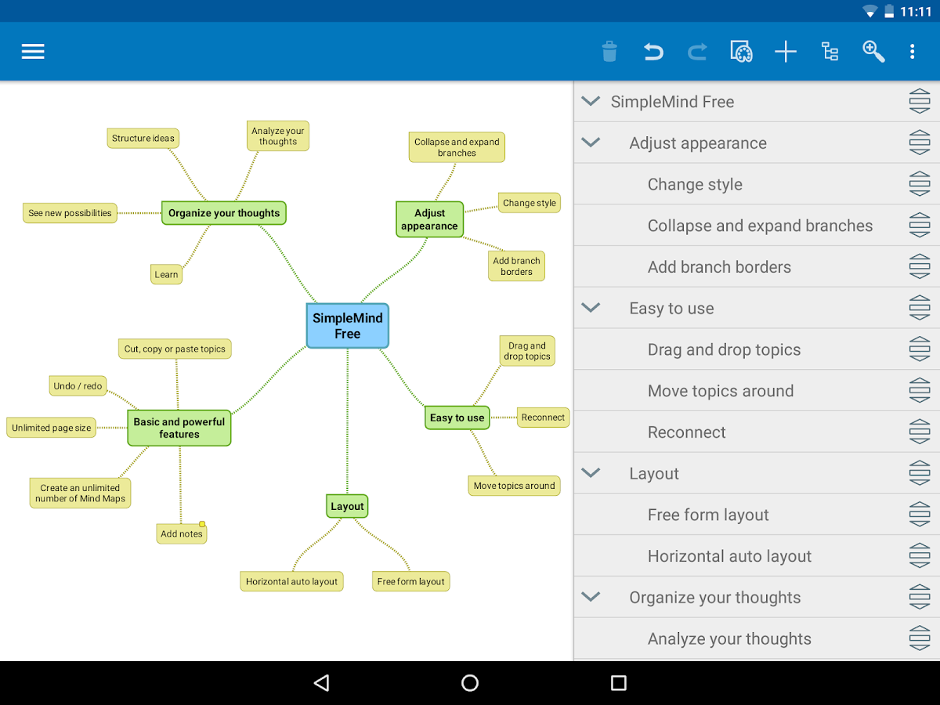Collapse the SimpleMind Free outline root
Image resolution: width=940 pixels, height=705 pixels.
[x=591, y=102]
